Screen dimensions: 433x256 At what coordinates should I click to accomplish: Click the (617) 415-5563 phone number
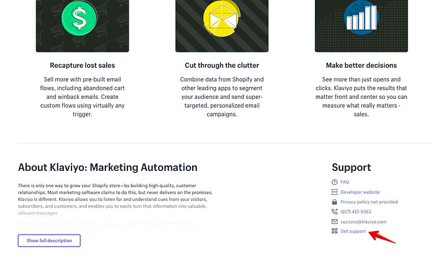click(x=355, y=212)
